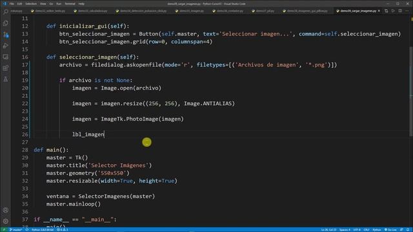Split the editor to the right
This screenshot has height=232, width=413.
[x=400, y=11]
